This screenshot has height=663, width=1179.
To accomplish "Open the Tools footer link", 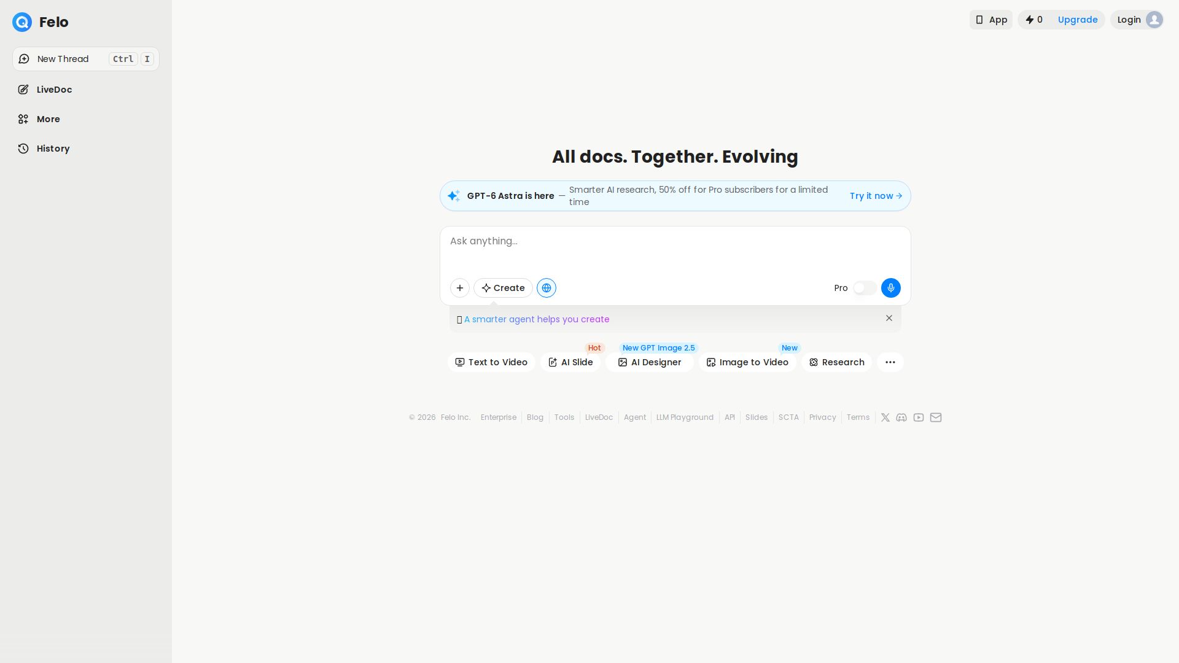I will coord(564,417).
